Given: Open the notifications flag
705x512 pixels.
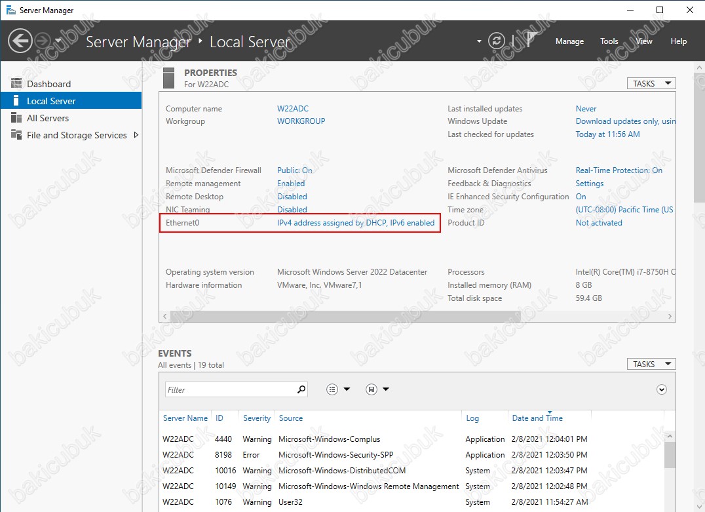Looking at the screenshot, I should 531,40.
